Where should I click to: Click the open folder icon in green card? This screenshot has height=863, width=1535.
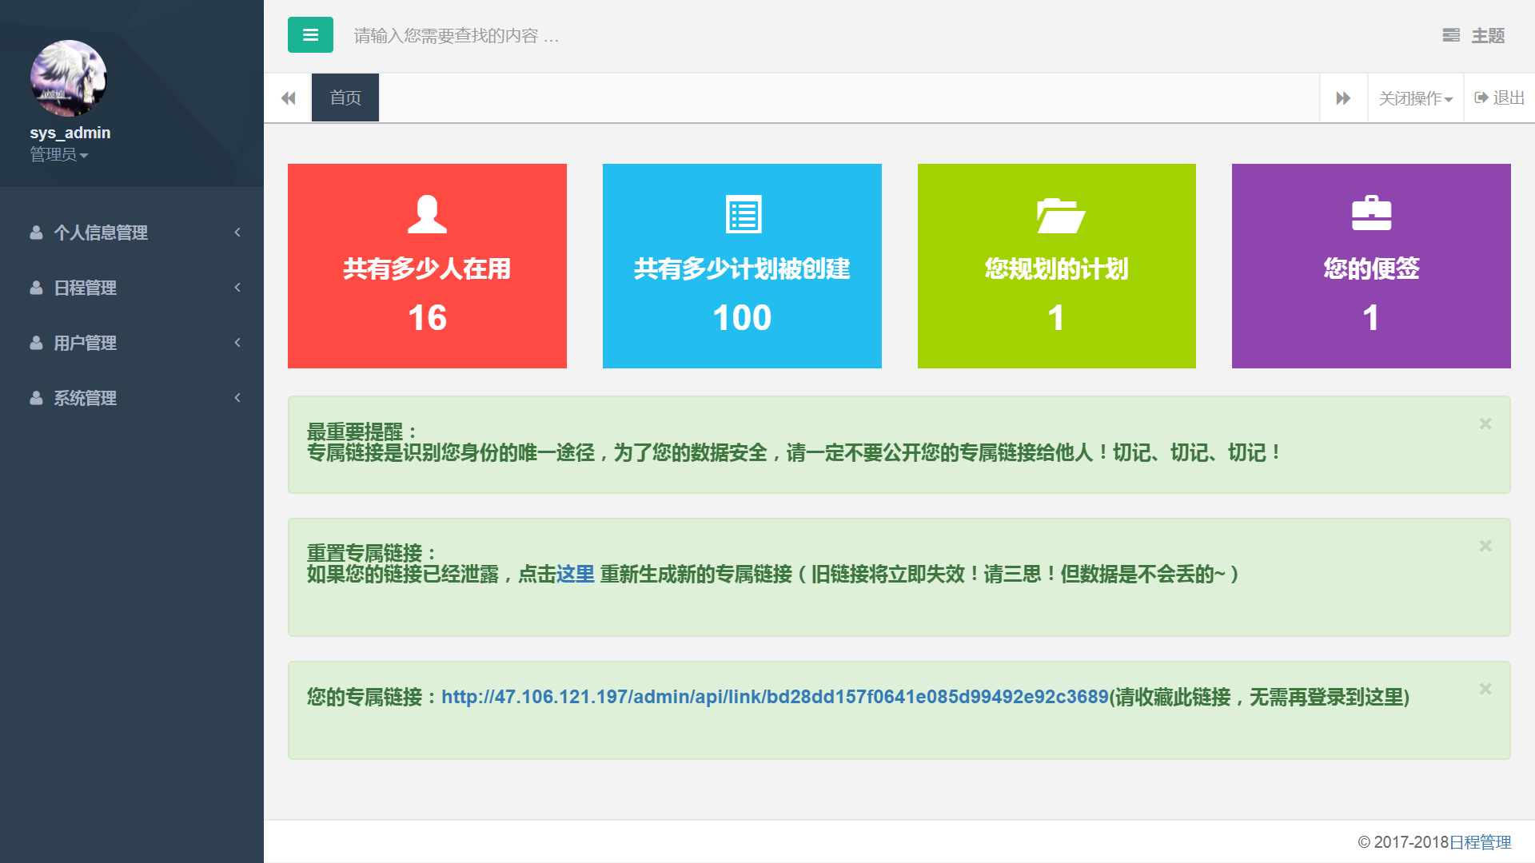pos(1060,215)
